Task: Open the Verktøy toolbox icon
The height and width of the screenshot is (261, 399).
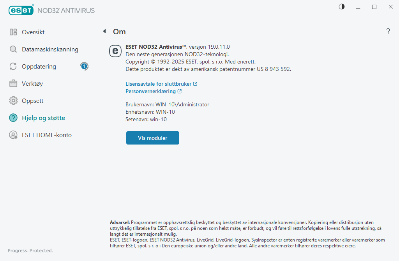Action: click(13, 83)
